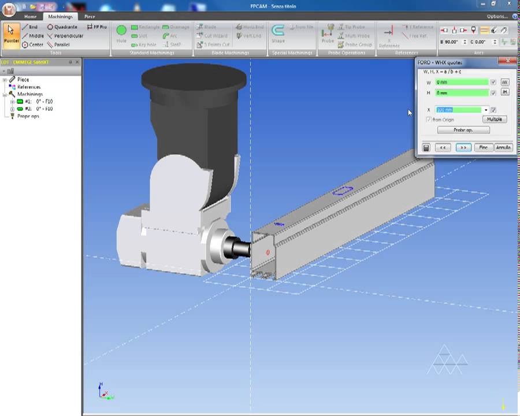Add a SlotP machining
Viewport: 520px width, 416px height.
(172, 44)
